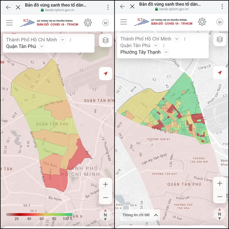Open three-dot browser menu in left screenshot
Viewport: 229px width, 229px height.
[108, 7]
